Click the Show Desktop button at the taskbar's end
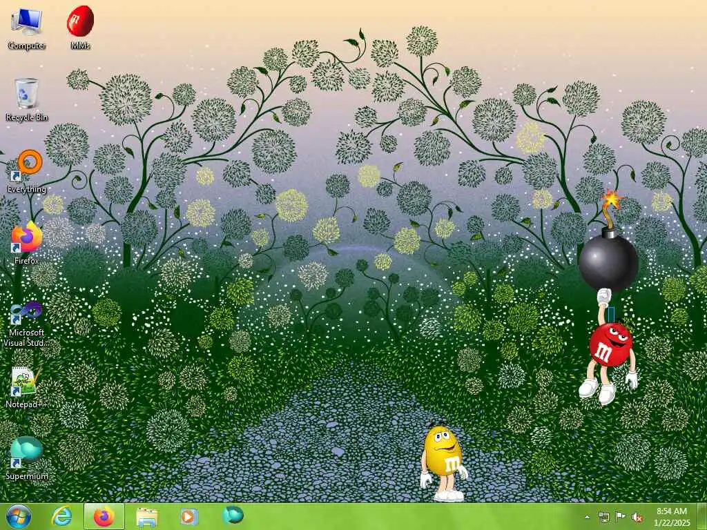 701,516
